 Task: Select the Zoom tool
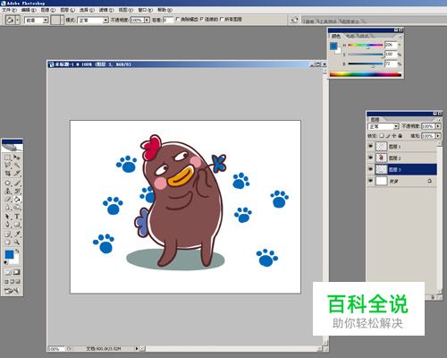coord(17,242)
